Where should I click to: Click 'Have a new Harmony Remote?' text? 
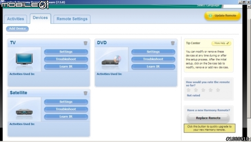click(209, 110)
